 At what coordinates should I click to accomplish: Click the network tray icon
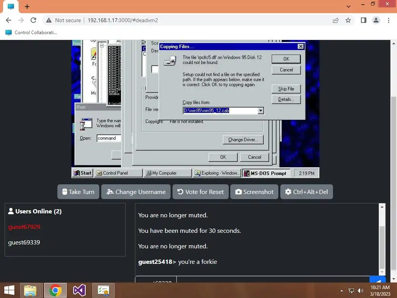click(351, 291)
